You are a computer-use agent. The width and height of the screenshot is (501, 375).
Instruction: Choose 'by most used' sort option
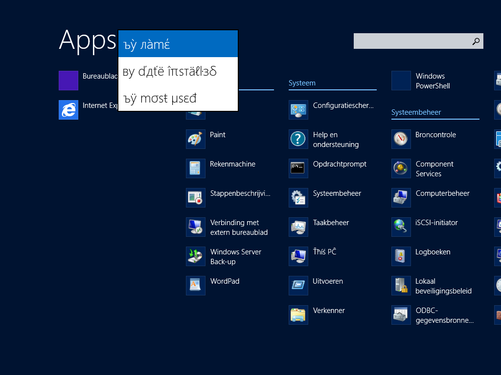tap(178, 98)
